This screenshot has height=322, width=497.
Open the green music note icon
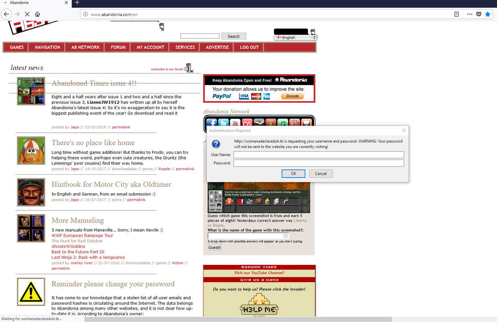(x=283, y=123)
